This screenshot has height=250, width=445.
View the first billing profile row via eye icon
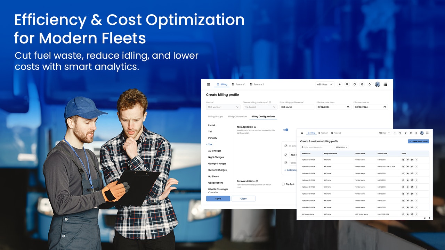click(407, 160)
